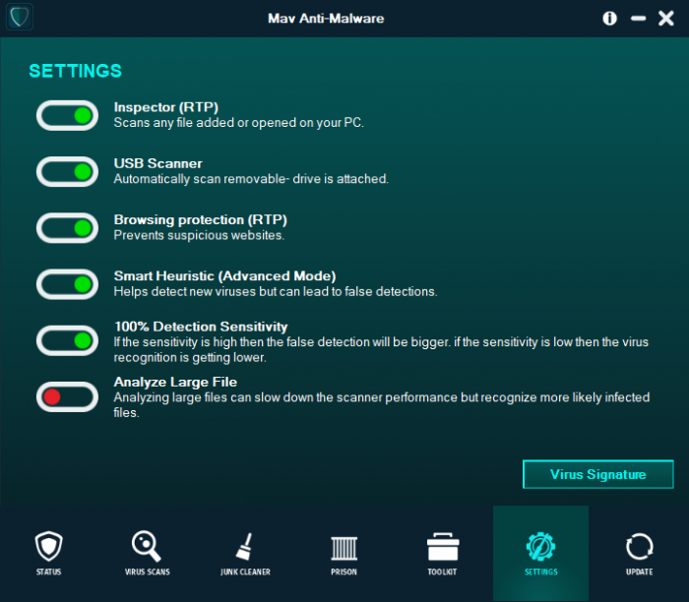
Task: Click 'Prevents suspicious websites.' description
Action: pos(199,235)
